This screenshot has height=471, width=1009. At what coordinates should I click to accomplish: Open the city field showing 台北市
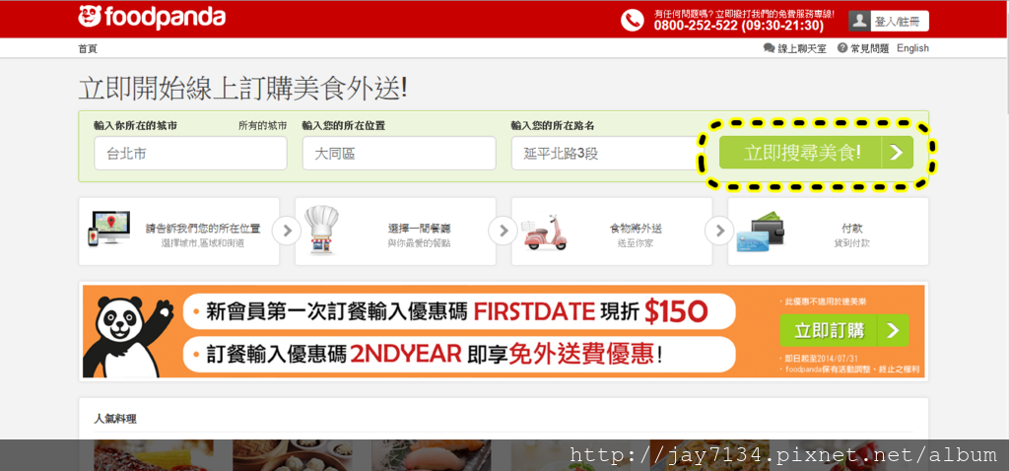click(190, 153)
